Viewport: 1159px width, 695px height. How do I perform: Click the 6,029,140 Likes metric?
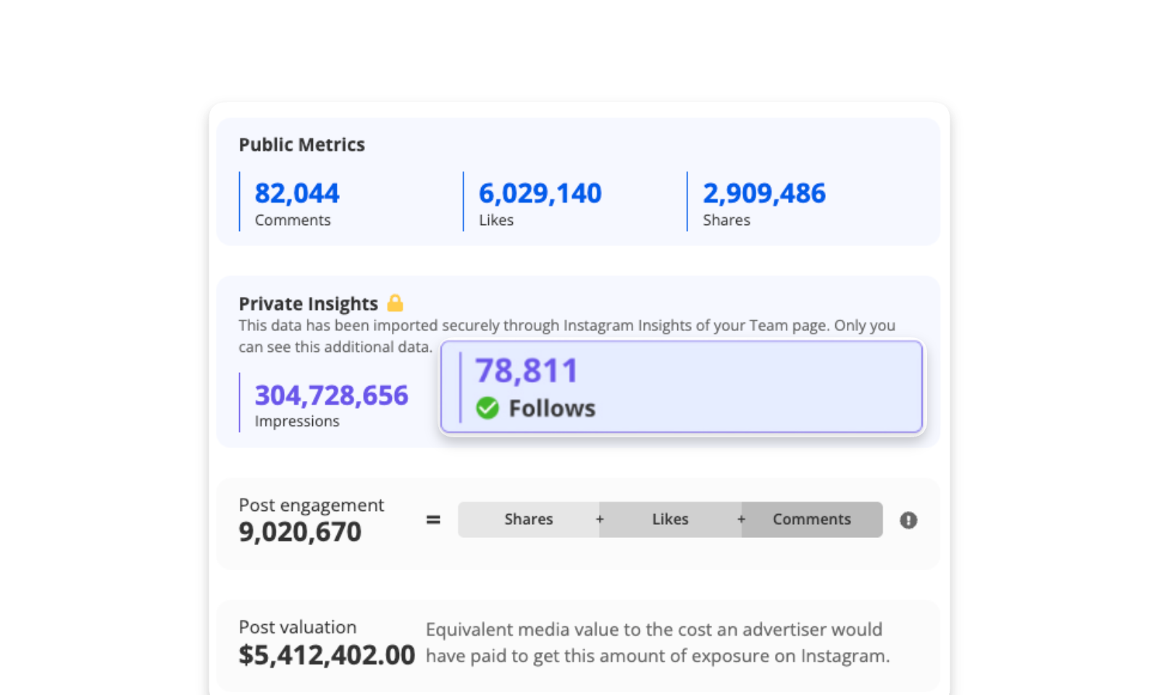(540, 202)
